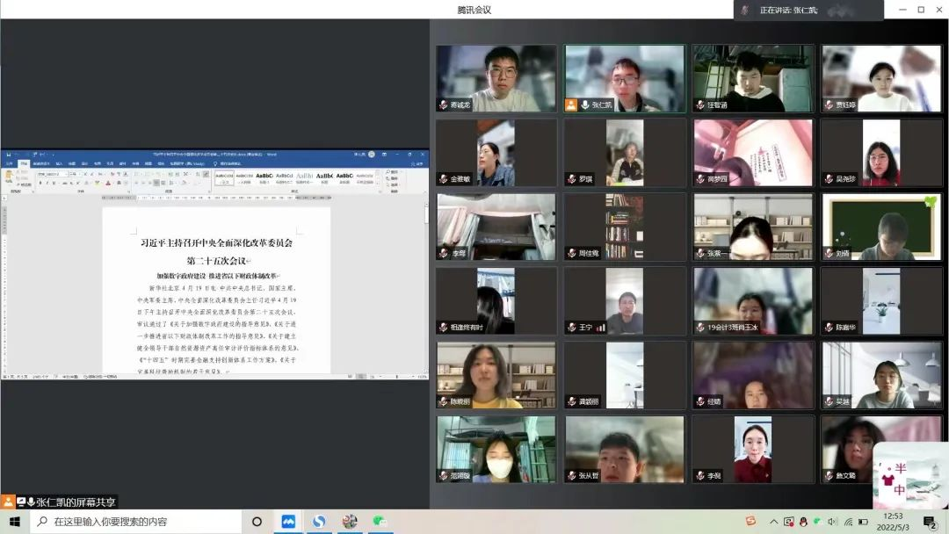Open the notification center icon

pyautogui.click(x=930, y=522)
